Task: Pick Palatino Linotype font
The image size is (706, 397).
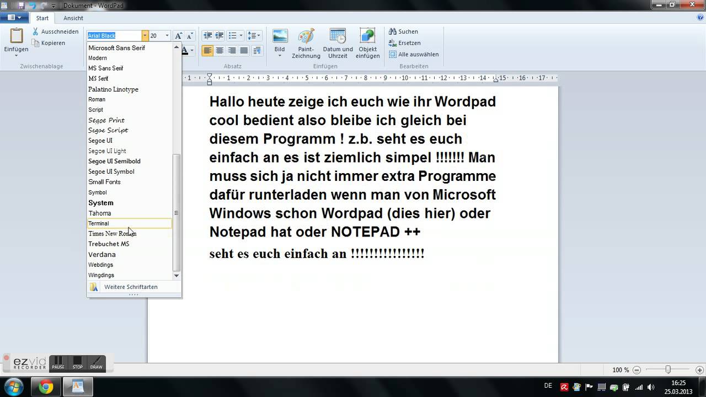Action: [130, 89]
